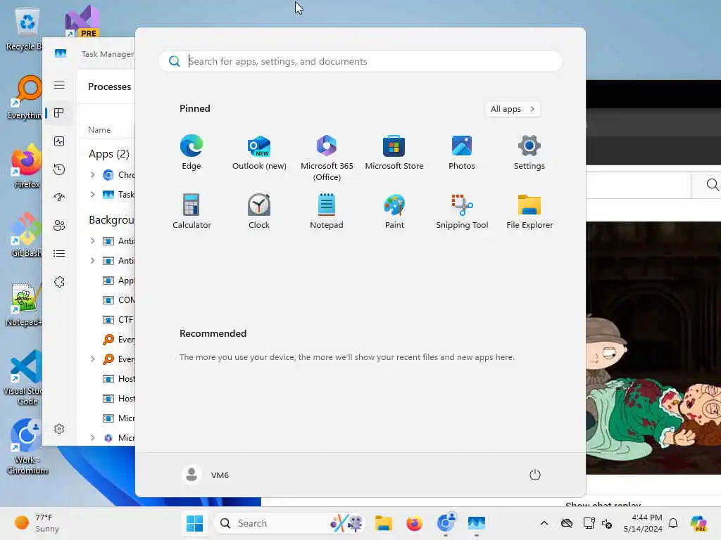Open Firefox from taskbar
This screenshot has width=721, height=540.
tap(414, 523)
